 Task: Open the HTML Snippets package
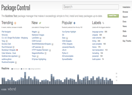[x=67, y=44]
